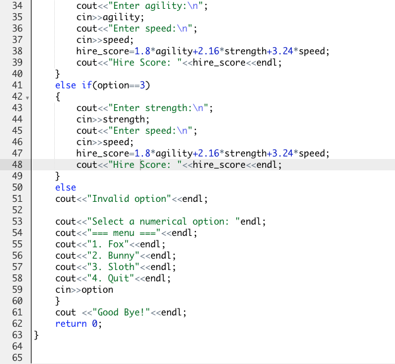Place cursor on "Hire Score: " cout at line 39
Viewport: 395px width, 364px height.
(179, 62)
